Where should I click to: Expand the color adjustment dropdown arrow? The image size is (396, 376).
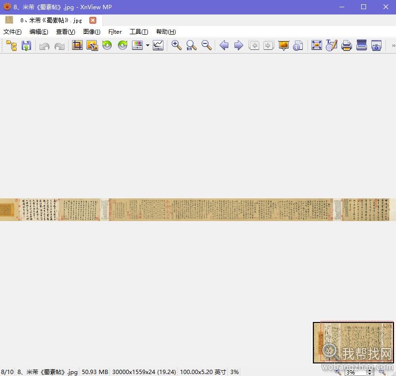(x=147, y=45)
